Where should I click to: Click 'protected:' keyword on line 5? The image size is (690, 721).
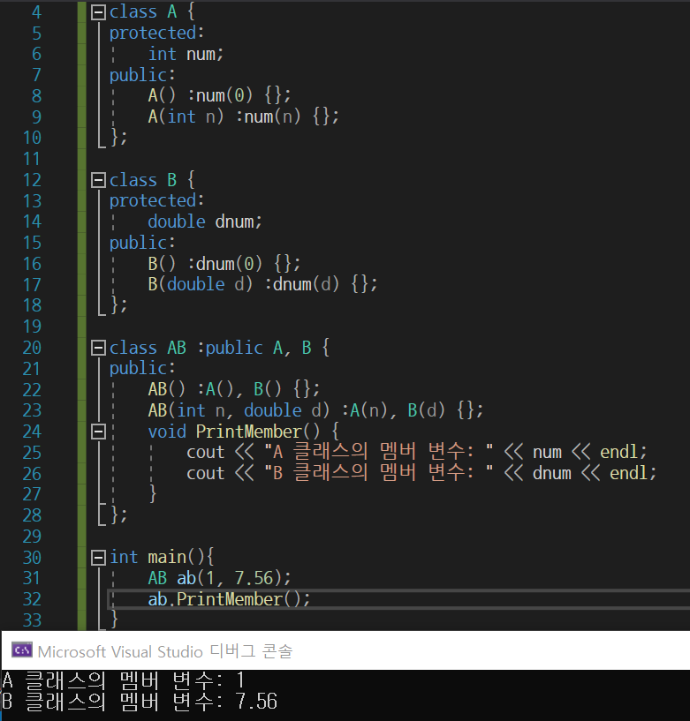tap(156, 34)
